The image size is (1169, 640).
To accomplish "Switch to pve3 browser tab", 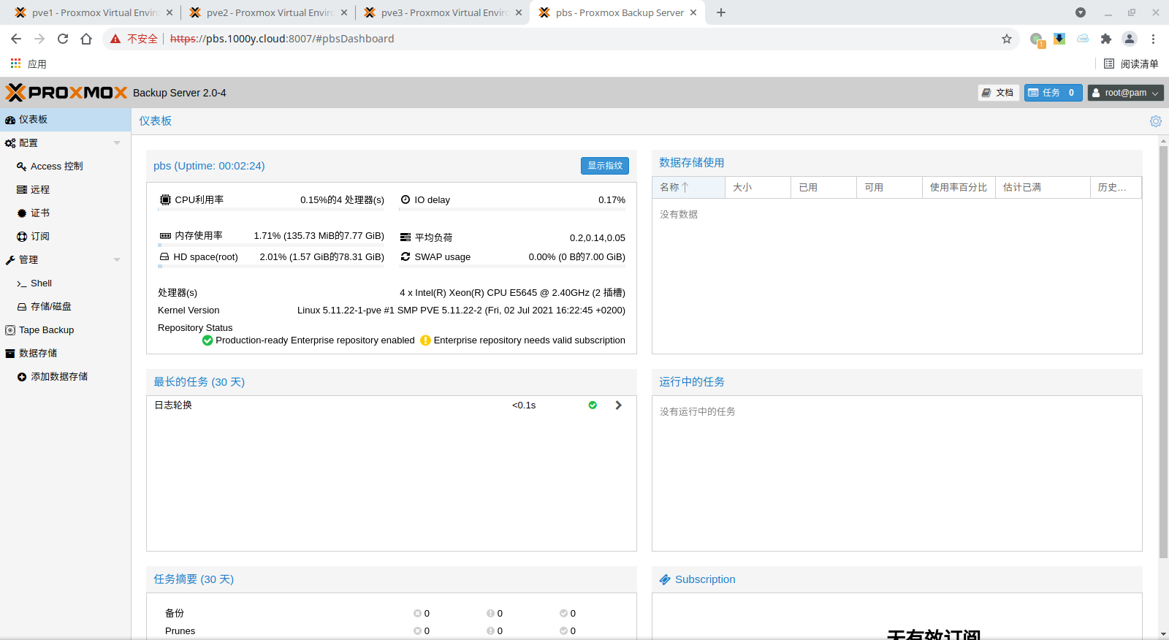I will 443,12.
